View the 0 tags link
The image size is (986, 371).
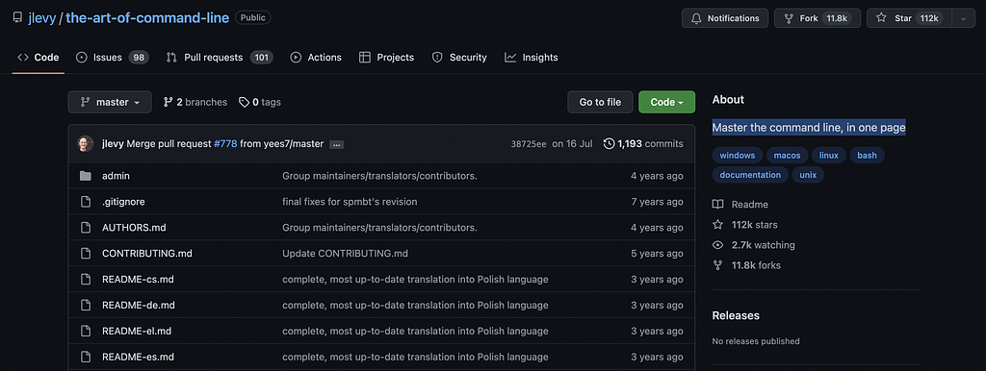point(260,102)
